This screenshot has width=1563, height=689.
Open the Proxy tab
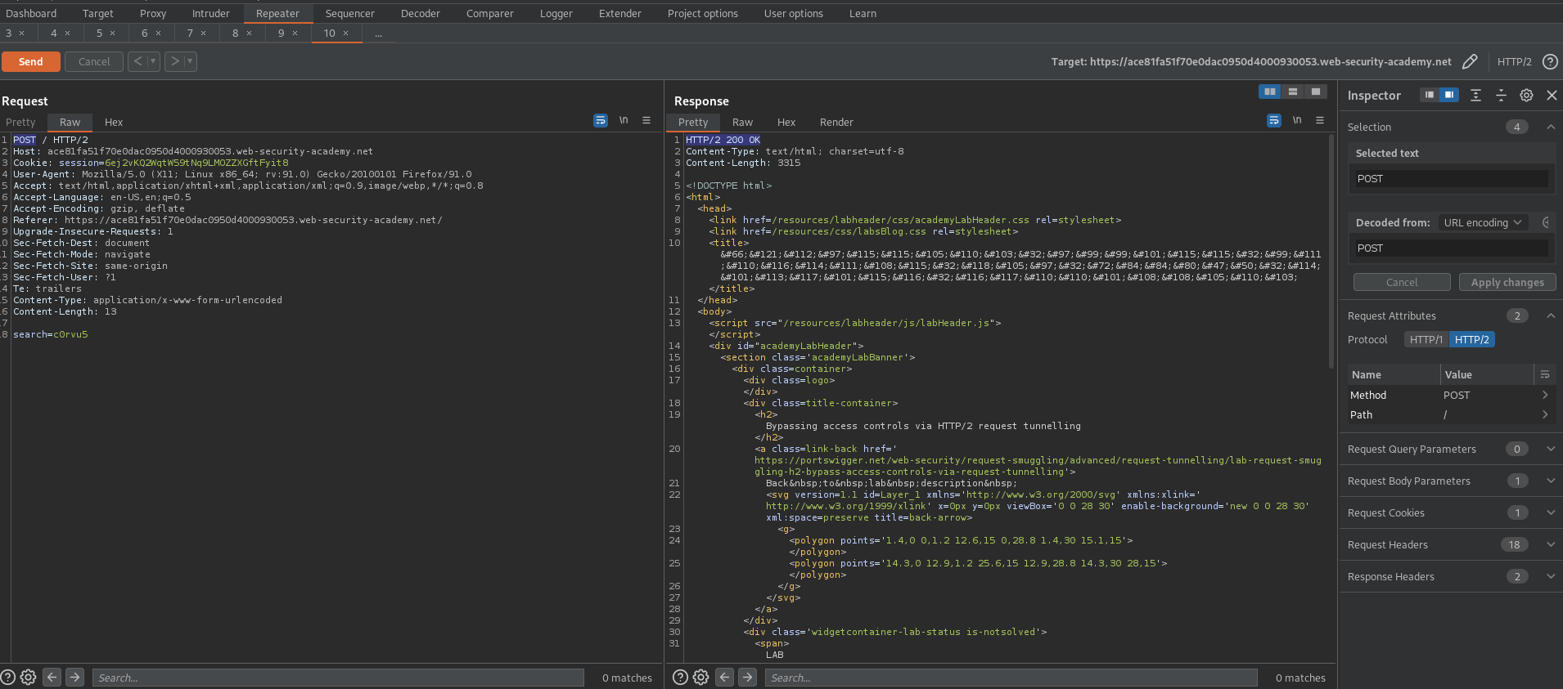pos(153,13)
